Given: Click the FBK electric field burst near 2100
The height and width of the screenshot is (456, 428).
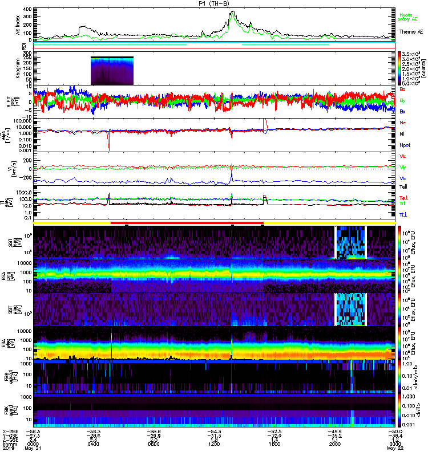Looking at the screenshot, I should tap(352, 377).
